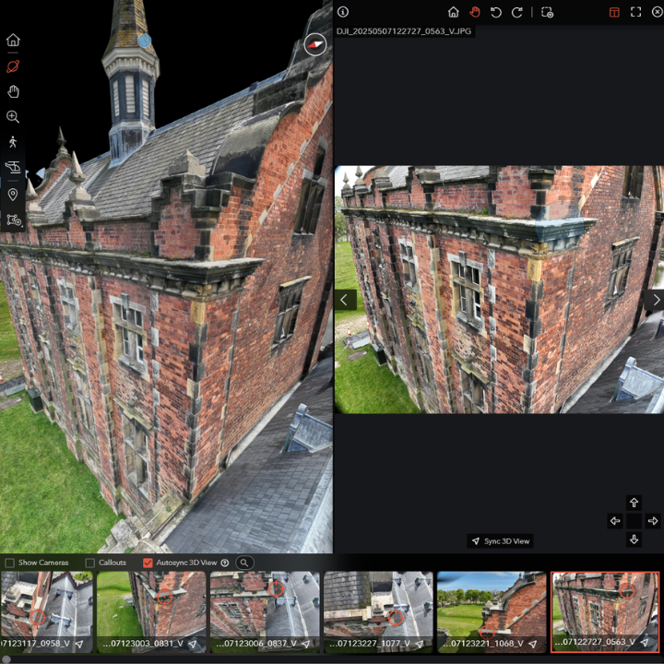Toggle the photo panel layout icon

(614, 12)
